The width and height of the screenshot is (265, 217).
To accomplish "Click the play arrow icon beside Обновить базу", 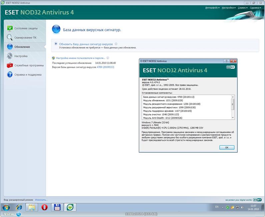I will pos(56,44).
